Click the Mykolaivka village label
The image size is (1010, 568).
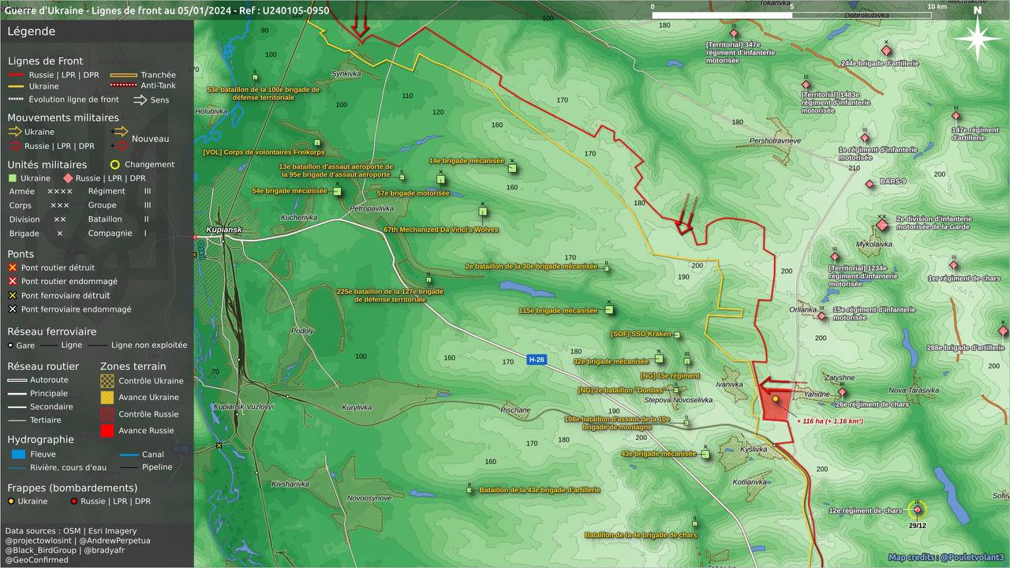(873, 245)
